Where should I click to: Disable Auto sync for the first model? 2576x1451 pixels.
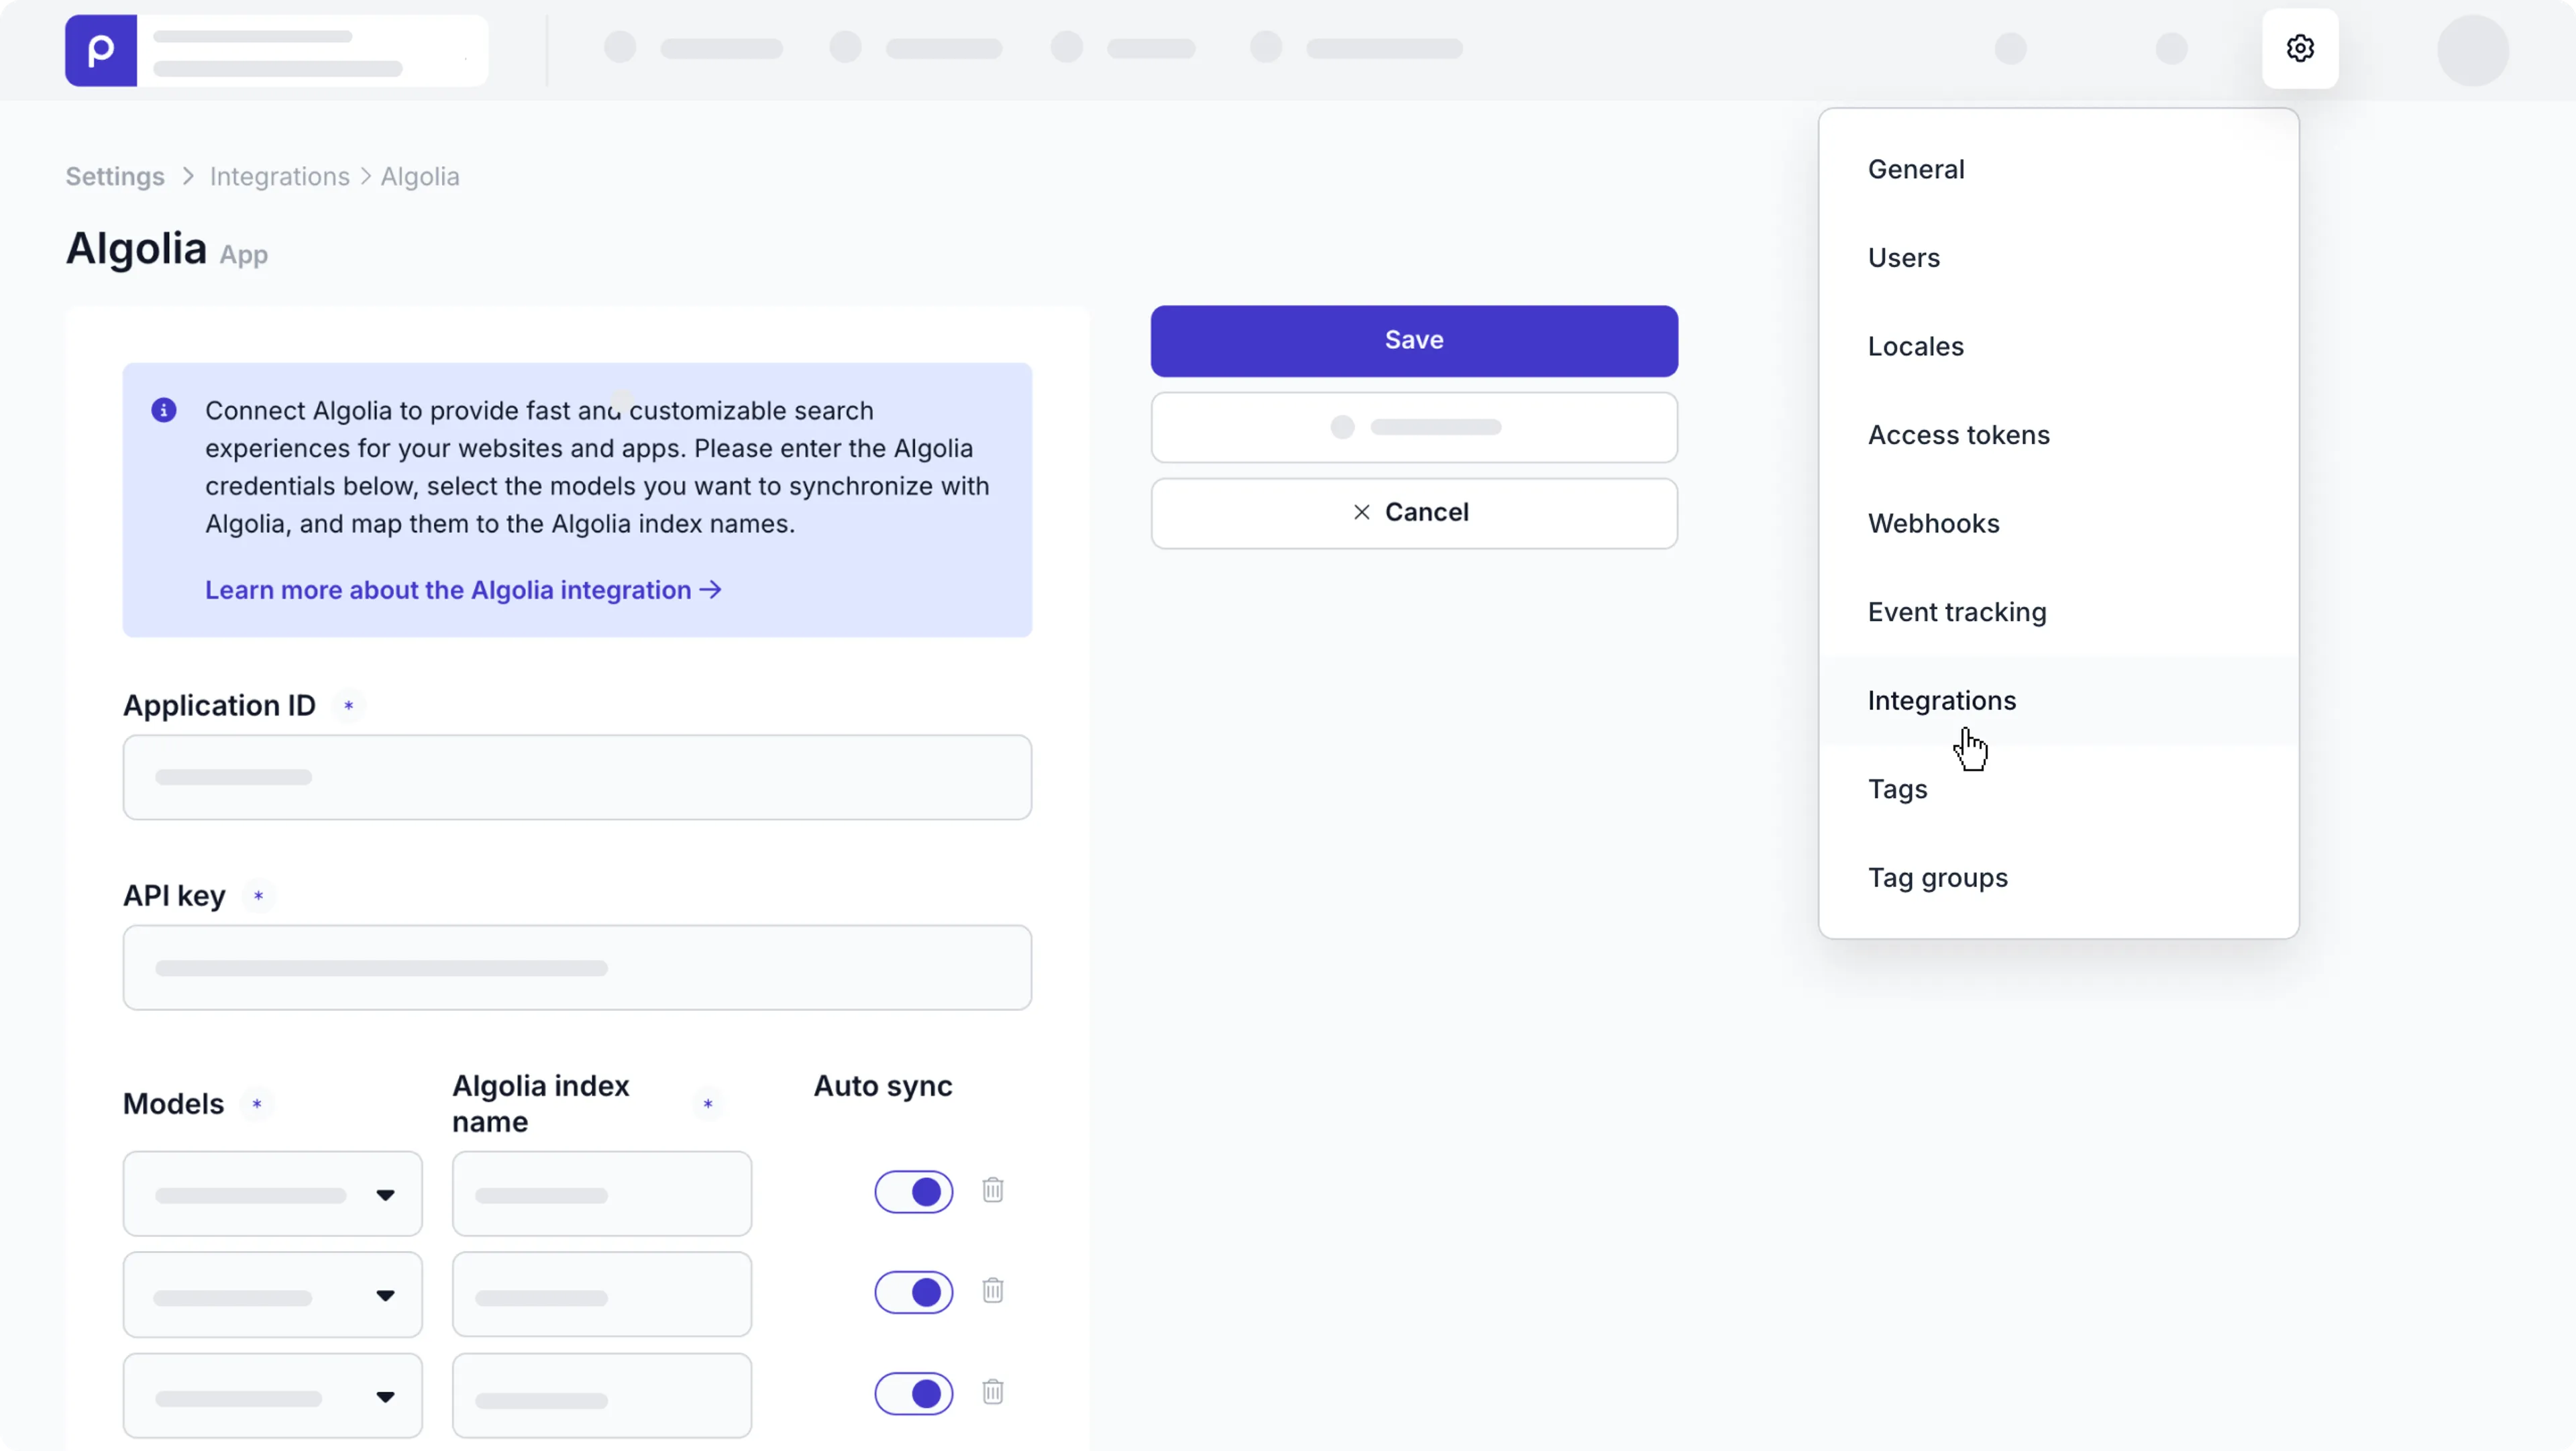[x=914, y=1191]
